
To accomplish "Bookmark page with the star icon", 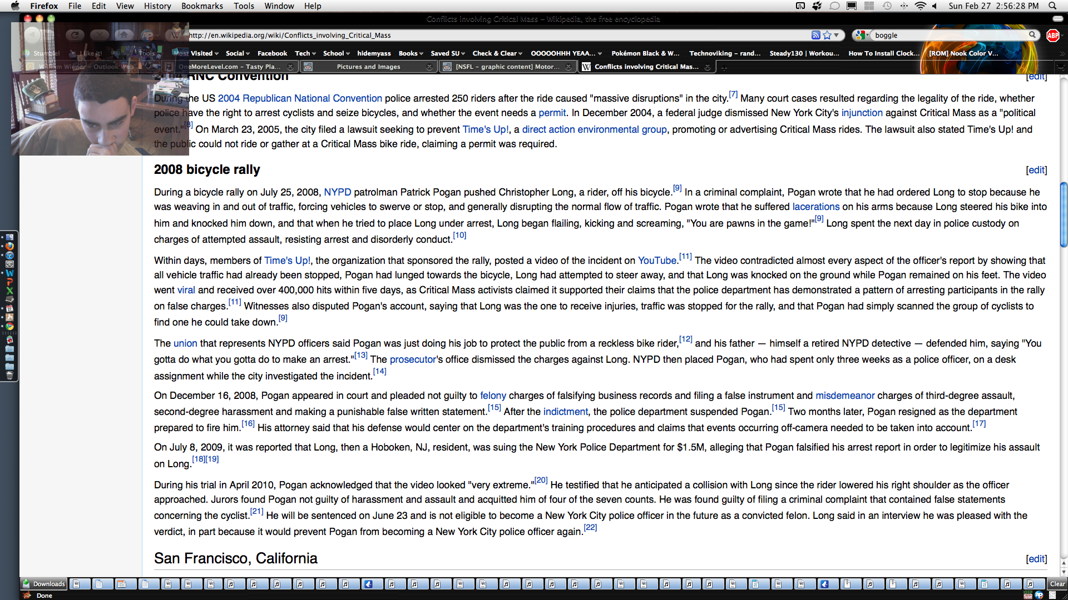I will tap(827, 35).
